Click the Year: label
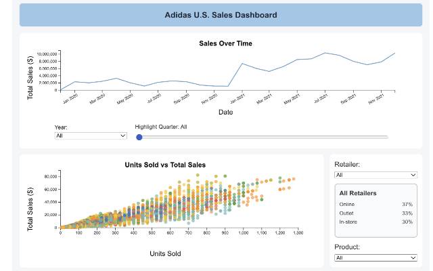433x271 pixels. tap(61, 127)
